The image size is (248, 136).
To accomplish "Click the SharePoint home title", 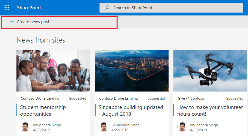I will point(29,8).
